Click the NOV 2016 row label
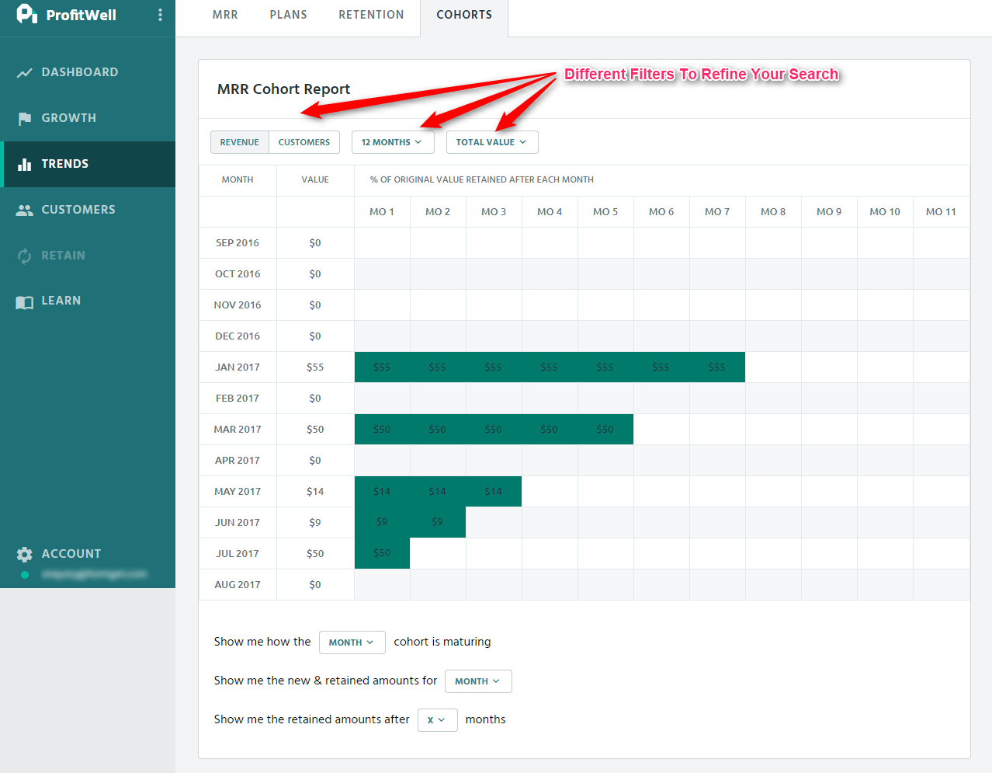 238,305
